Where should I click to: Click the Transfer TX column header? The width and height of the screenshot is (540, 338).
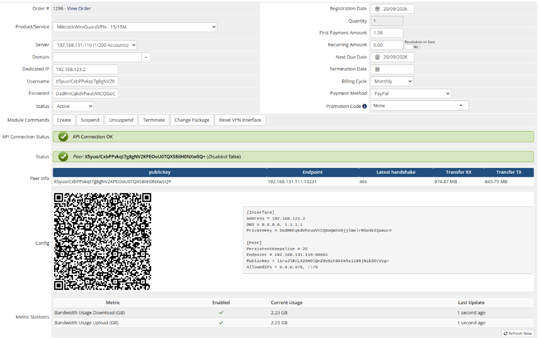(509, 172)
